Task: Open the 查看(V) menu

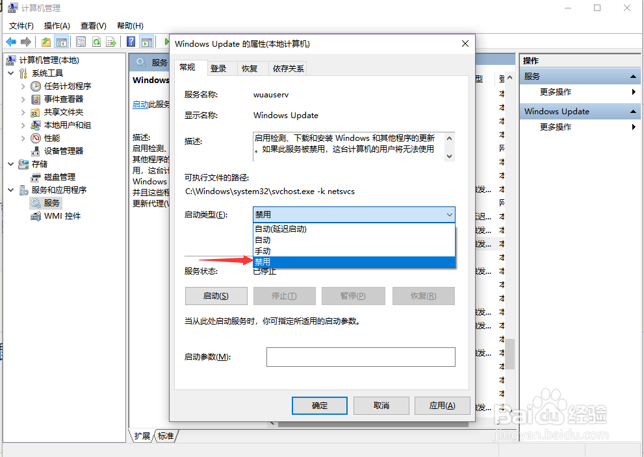Action: click(x=92, y=25)
